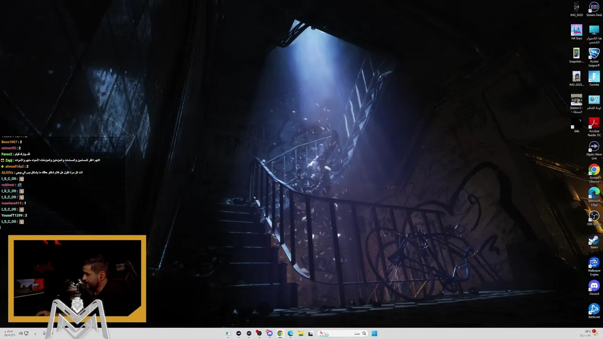This screenshot has width=603, height=339.
Task: Click the webcam overlay thumbnail
Action: [77, 278]
